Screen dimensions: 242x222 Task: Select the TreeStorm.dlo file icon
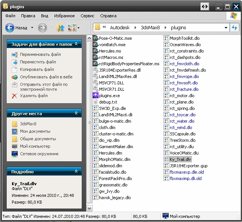[x=166, y=140]
